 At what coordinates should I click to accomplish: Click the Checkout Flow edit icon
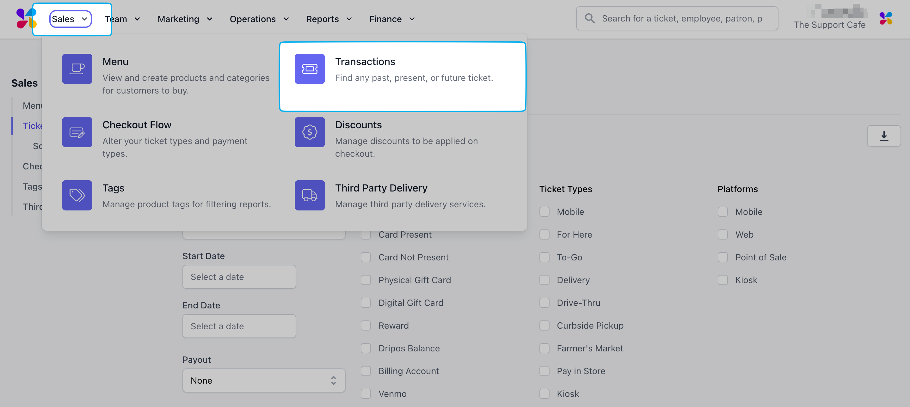click(77, 132)
